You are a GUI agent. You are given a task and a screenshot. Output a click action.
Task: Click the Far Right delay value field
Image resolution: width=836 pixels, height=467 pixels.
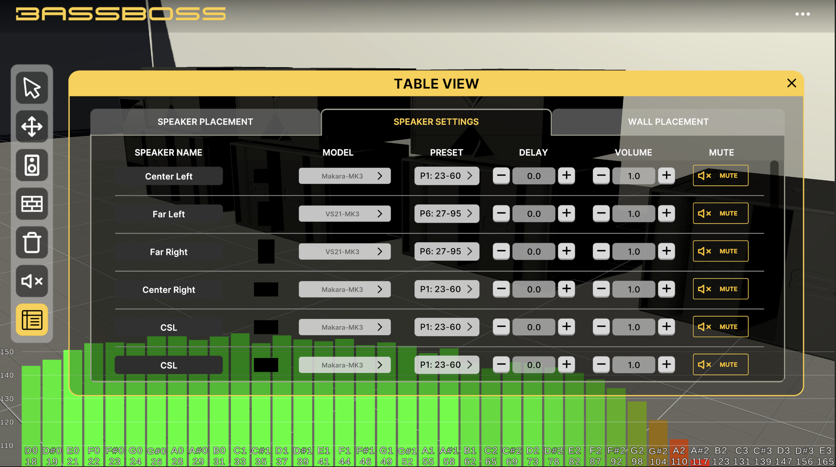point(534,251)
